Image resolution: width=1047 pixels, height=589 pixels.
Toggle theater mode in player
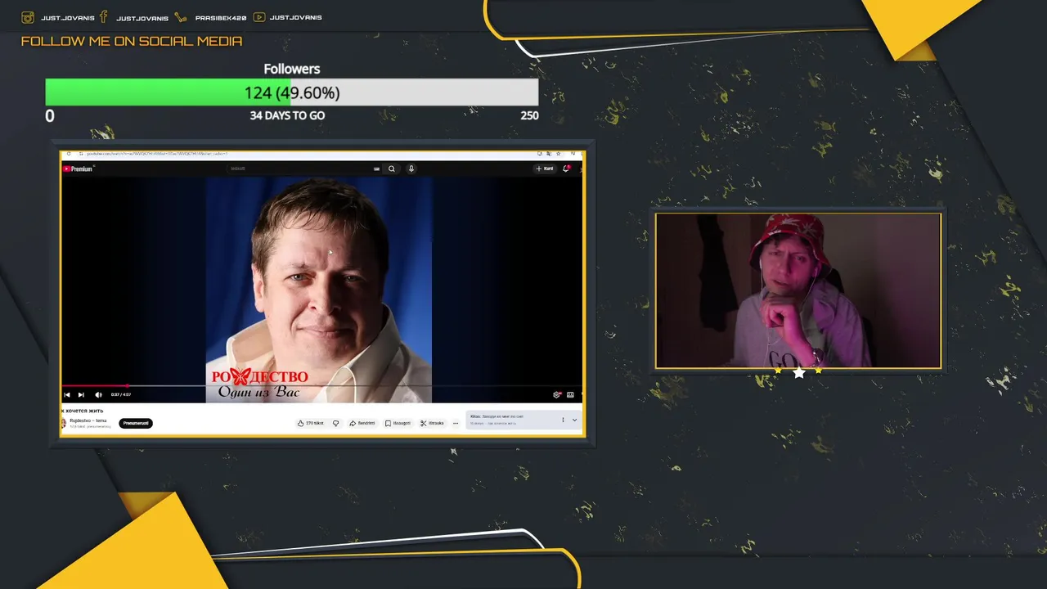pos(571,394)
